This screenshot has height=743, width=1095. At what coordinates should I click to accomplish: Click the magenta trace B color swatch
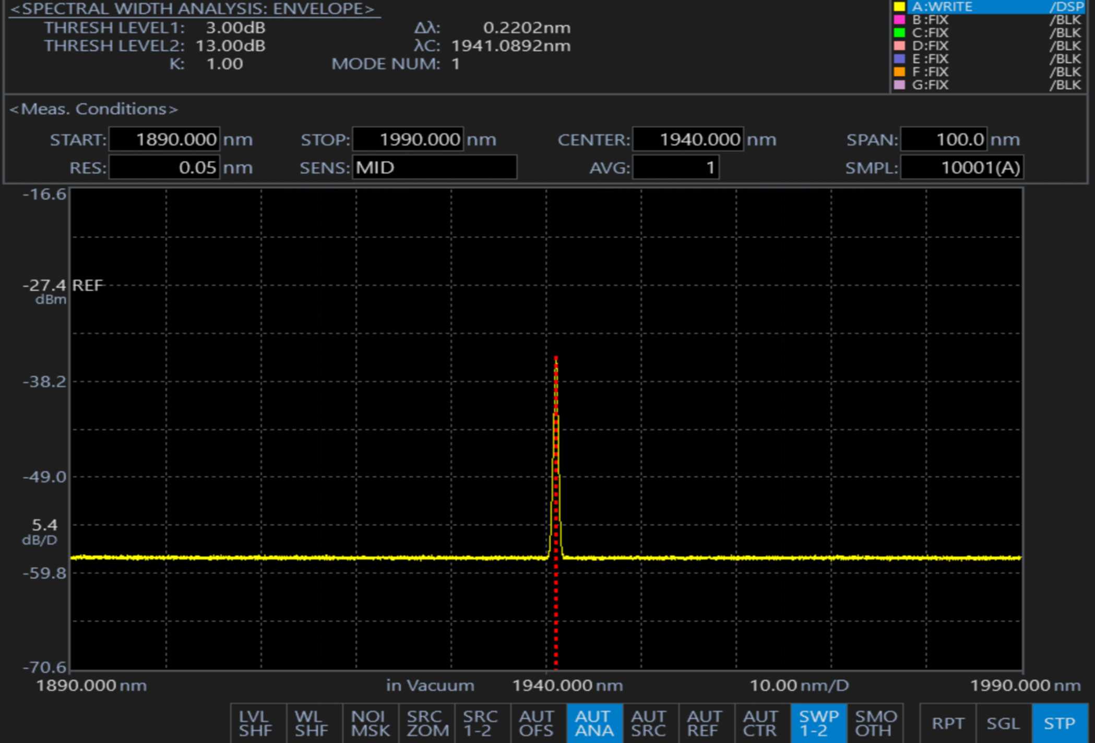[899, 20]
